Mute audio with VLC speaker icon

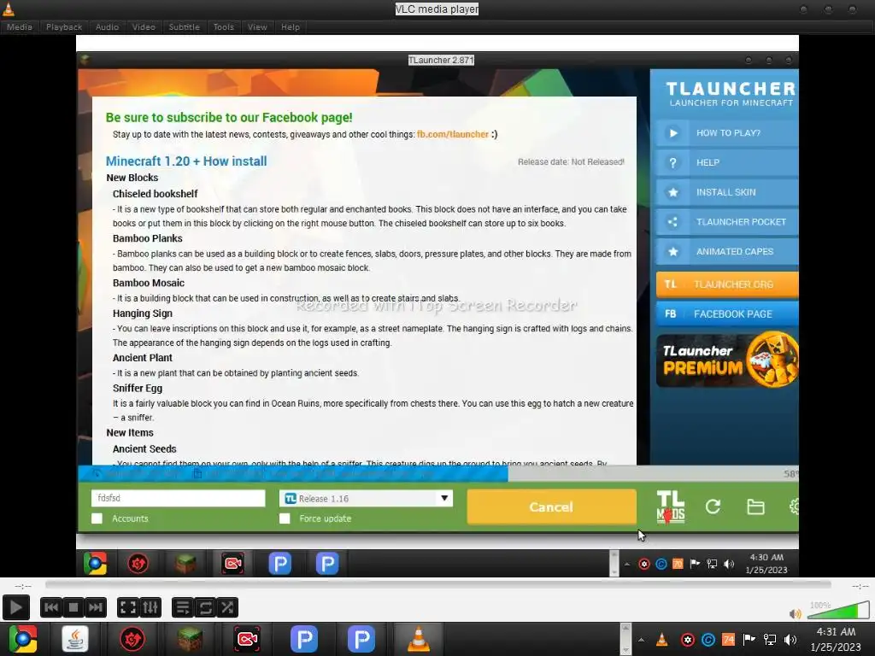pyautogui.click(x=795, y=613)
